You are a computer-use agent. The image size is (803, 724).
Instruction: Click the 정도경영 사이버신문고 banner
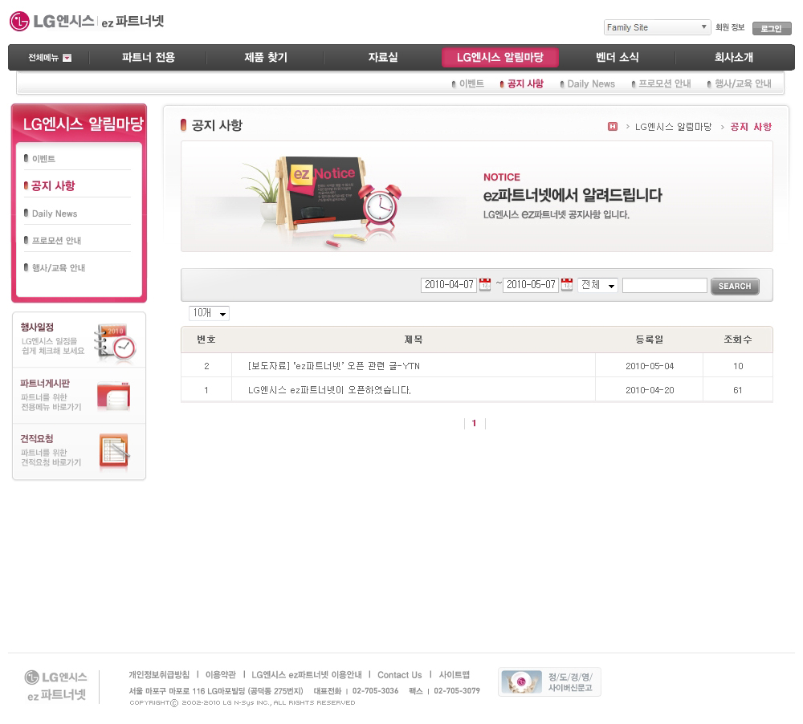(x=549, y=682)
